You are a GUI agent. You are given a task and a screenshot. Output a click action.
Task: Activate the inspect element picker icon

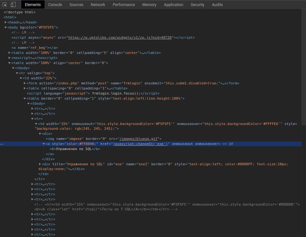click(x=5, y=4)
